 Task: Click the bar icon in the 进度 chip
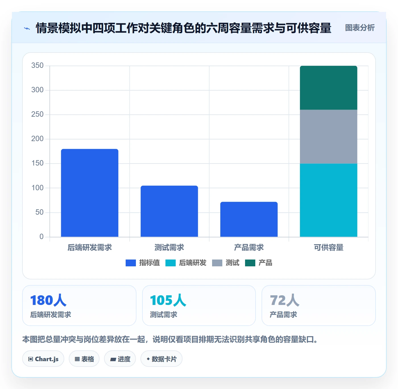click(113, 359)
